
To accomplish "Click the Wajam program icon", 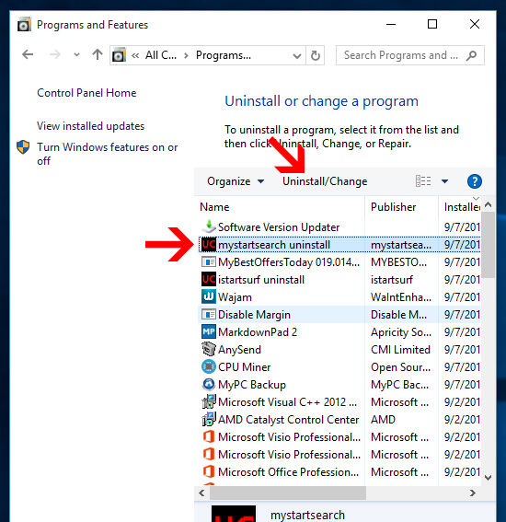I will click(x=209, y=296).
